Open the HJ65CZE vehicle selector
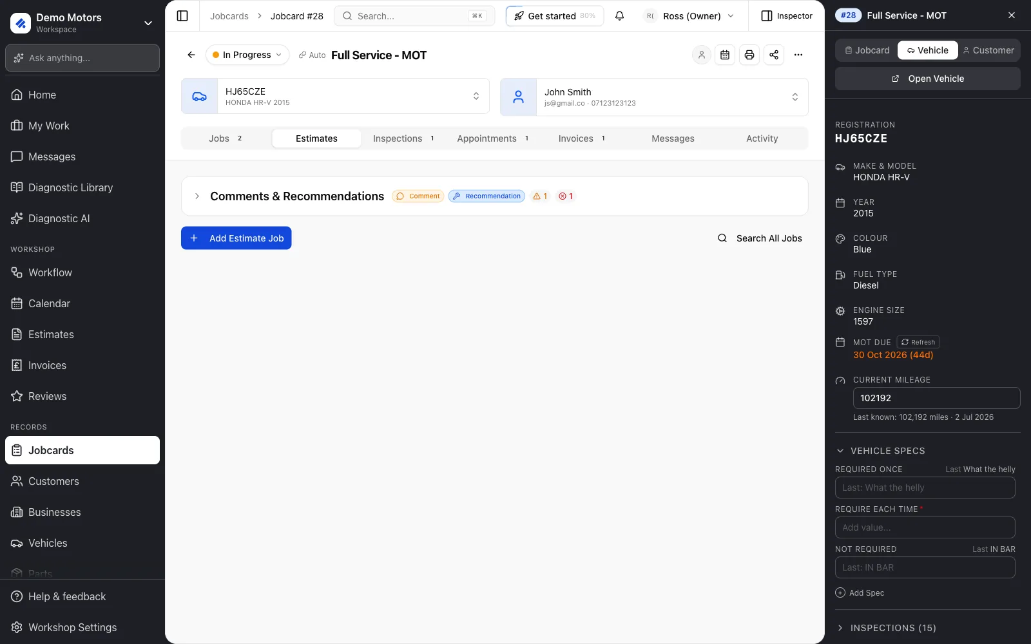 click(x=476, y=96)
